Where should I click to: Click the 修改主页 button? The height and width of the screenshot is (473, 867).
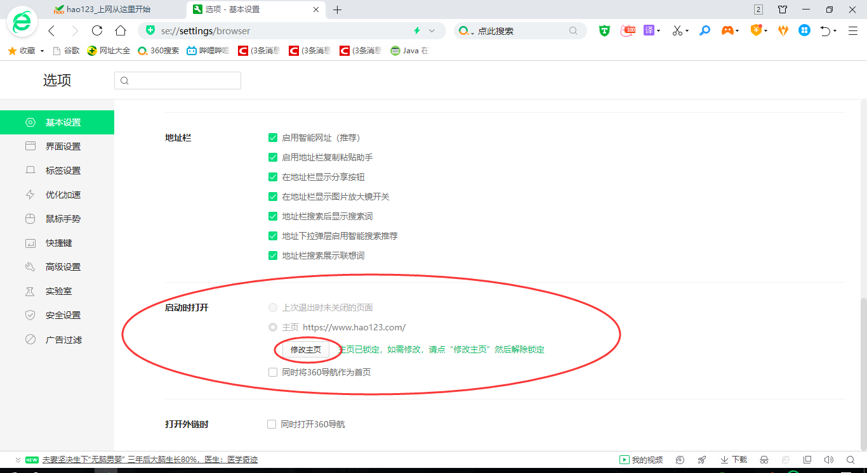(x=306, y=349)
